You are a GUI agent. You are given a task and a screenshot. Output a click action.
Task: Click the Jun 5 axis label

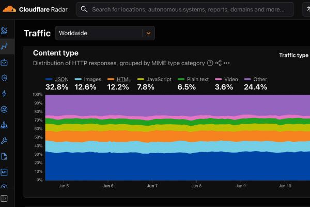point(64,186)
